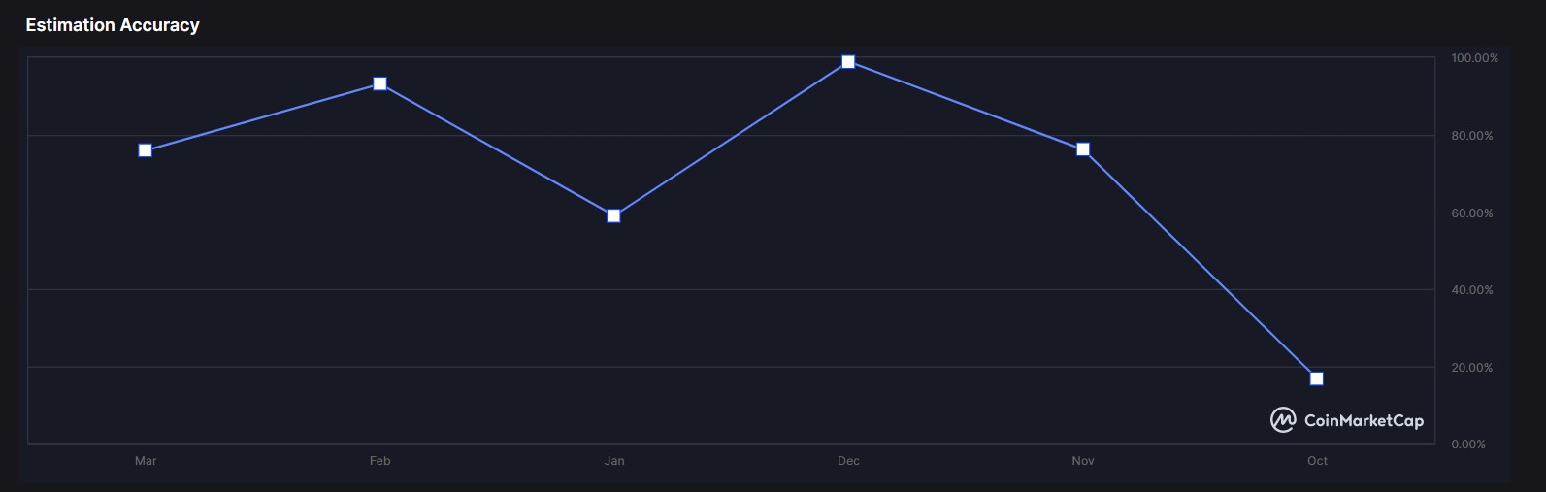Click the '0.00%' y-axis label
The width and height of the screenshot is (1546, 492).
[1468, 444]
